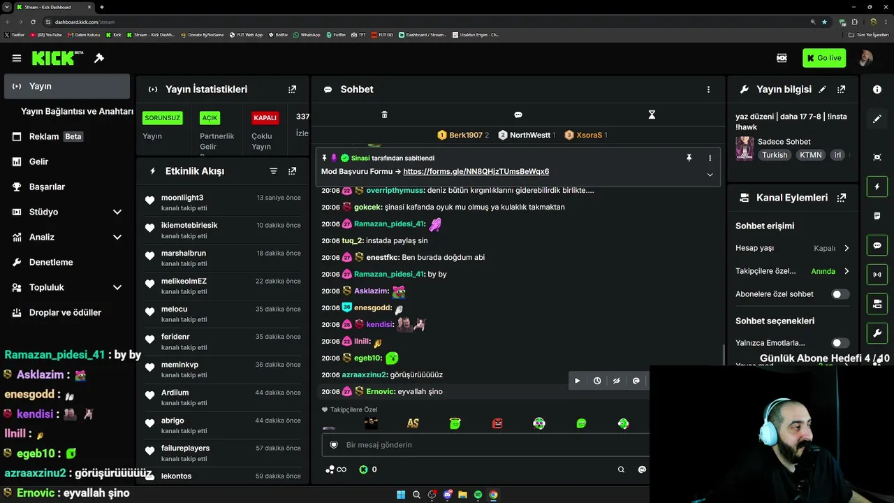This screenshot has height=503, width=894.
Task: Click the SORUNSUZ status badge
Action: coord(163,118)
